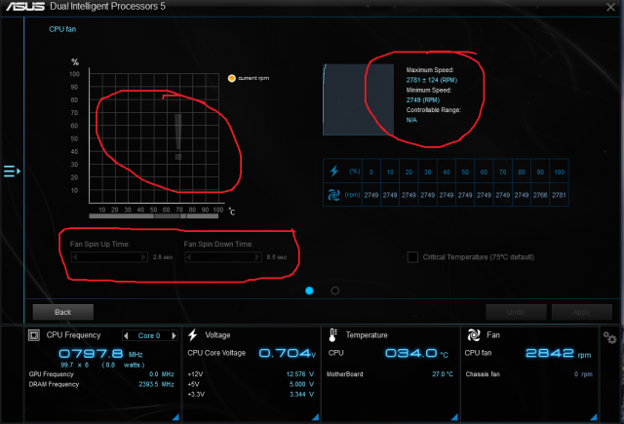Click the 2766 rpm cell under 90%
Screen dimensions: 624x424
(540, 195)
